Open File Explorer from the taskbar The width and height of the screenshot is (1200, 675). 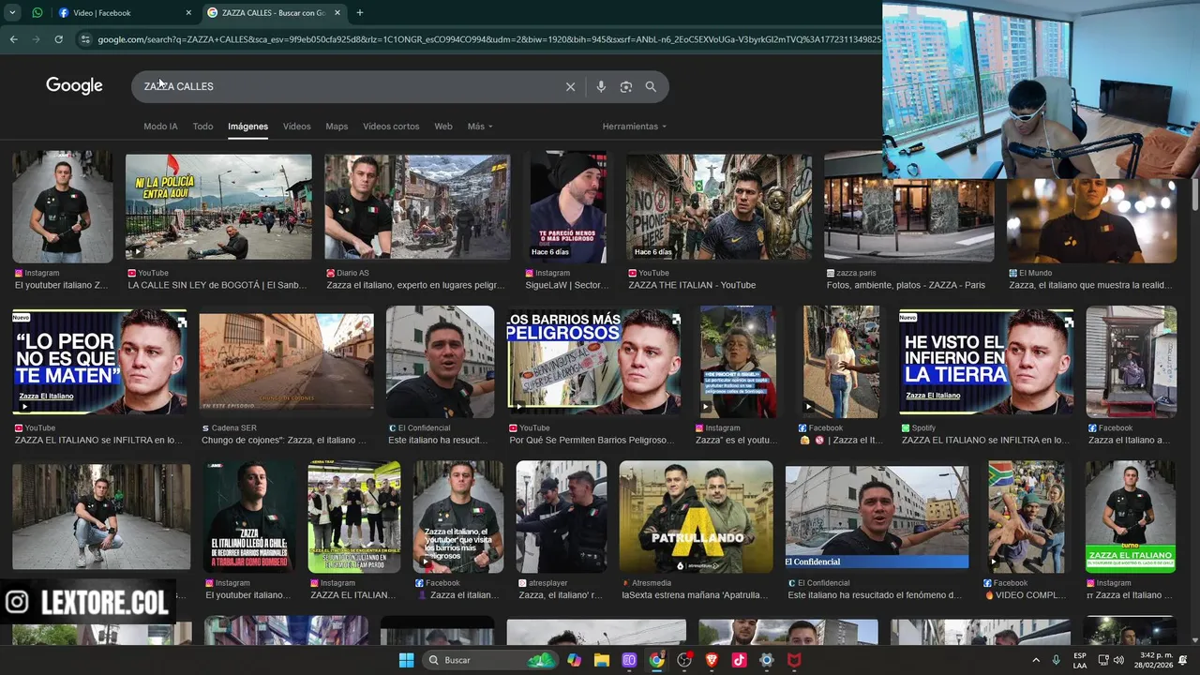[602, 660]
